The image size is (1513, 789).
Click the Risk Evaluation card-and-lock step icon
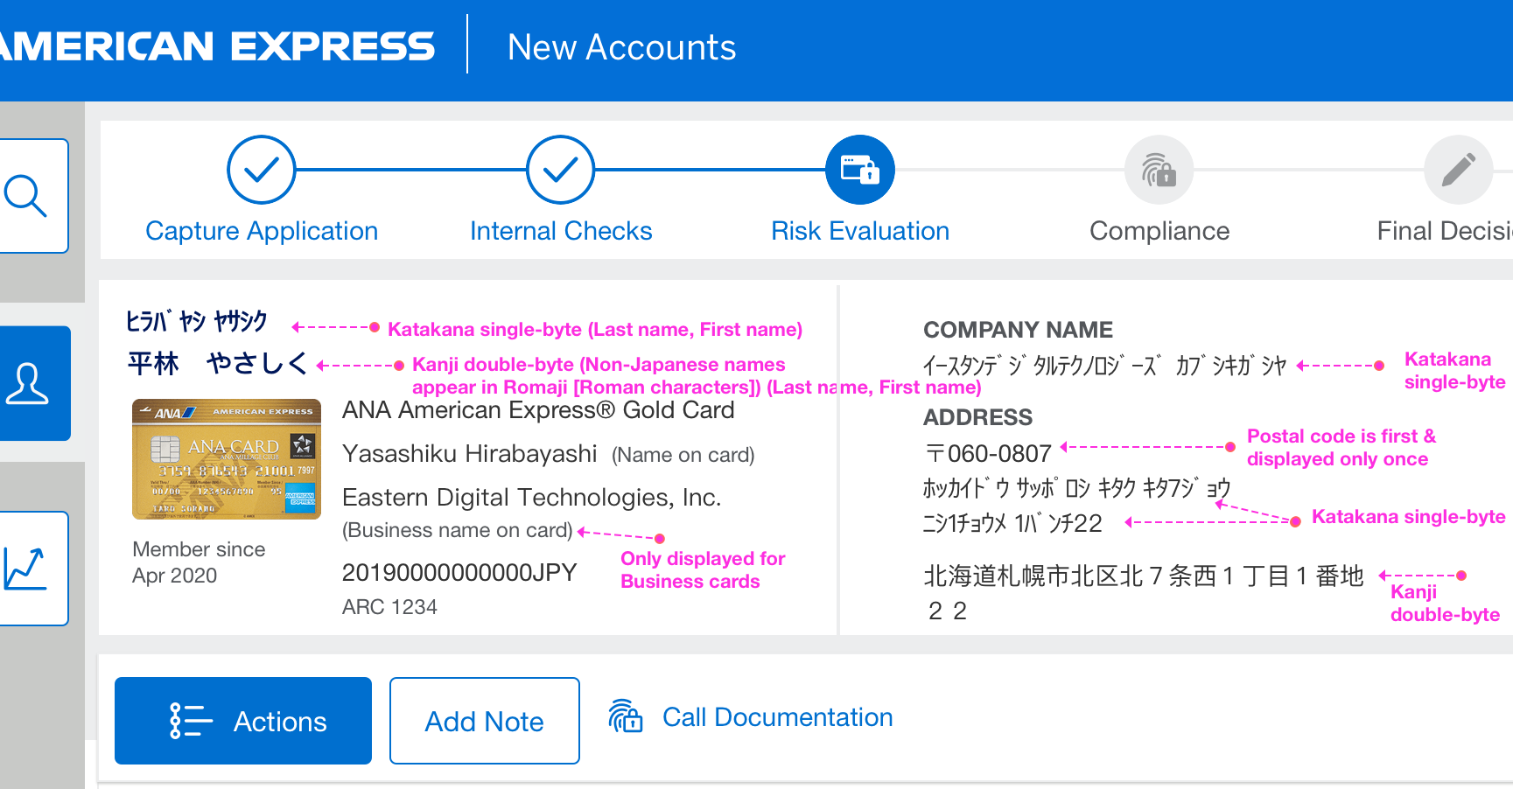[x=859, y=169]
